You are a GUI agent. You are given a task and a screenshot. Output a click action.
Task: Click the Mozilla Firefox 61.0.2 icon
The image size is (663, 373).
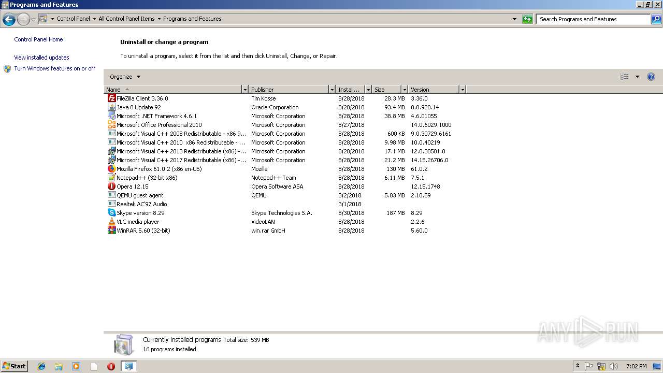pyautogui.click(x=111, y=168)
